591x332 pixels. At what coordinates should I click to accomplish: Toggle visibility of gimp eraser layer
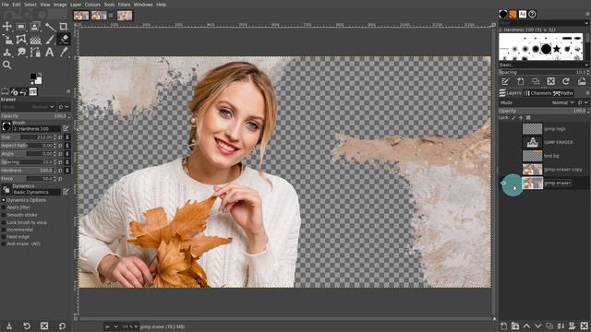pyautogui.click(x=503, y=184)
